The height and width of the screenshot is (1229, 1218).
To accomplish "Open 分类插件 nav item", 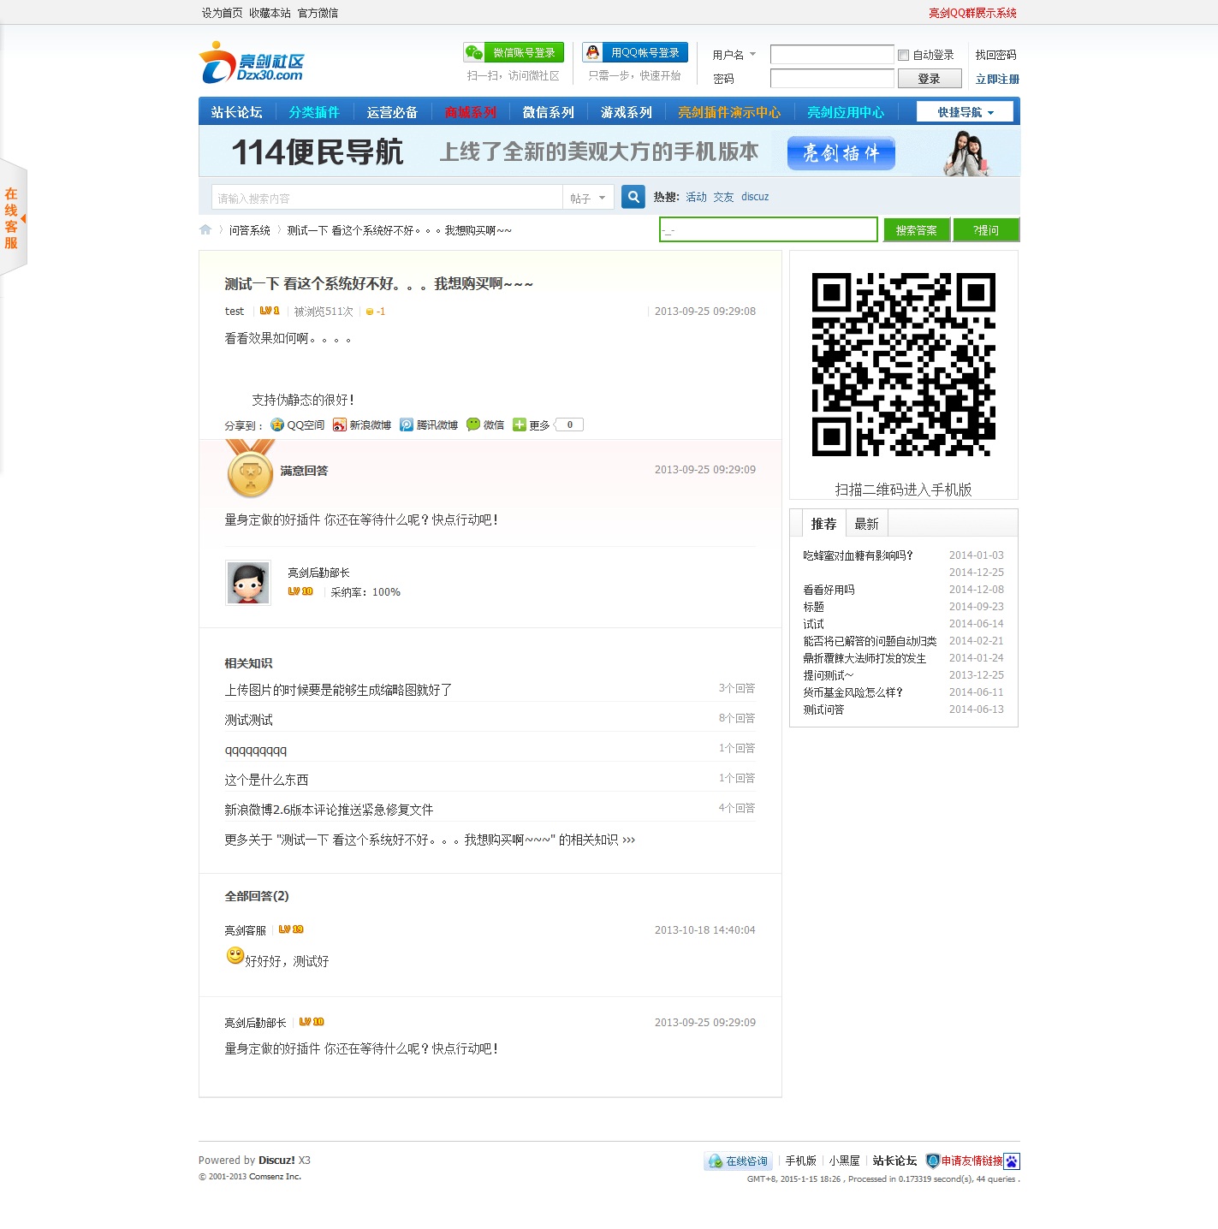I will pos(314,112).
